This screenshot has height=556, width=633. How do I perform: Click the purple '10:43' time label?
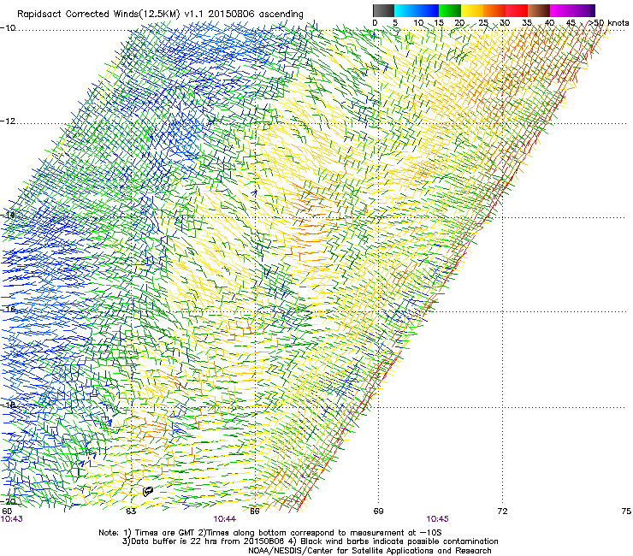click(12, 519)
